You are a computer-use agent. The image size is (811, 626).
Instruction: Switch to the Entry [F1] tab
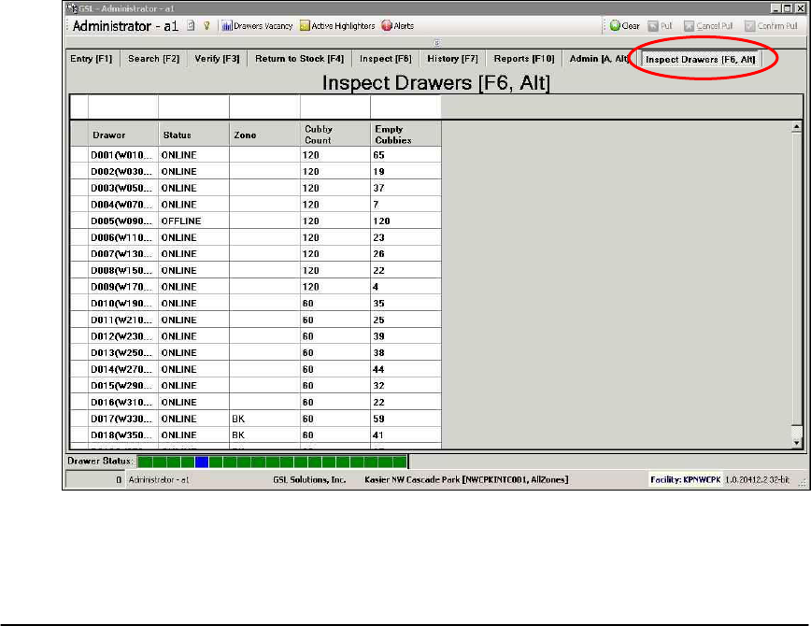tap(91, 59)
